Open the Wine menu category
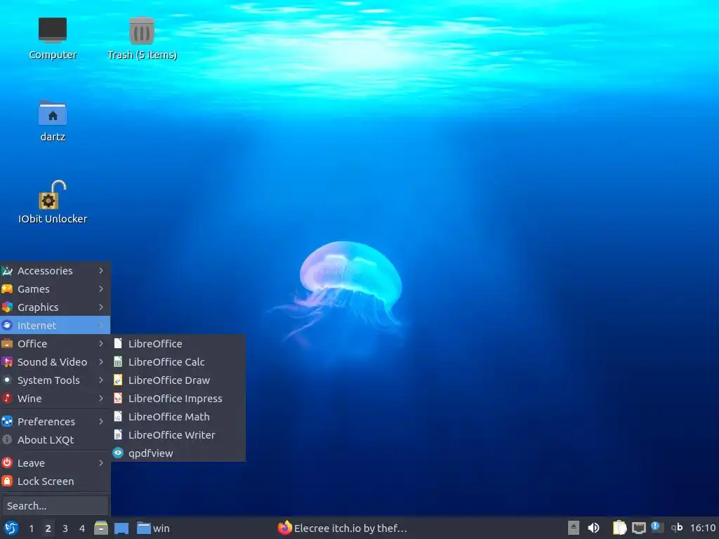The width and height of the screenshot is (719, 539). [55, 399]
